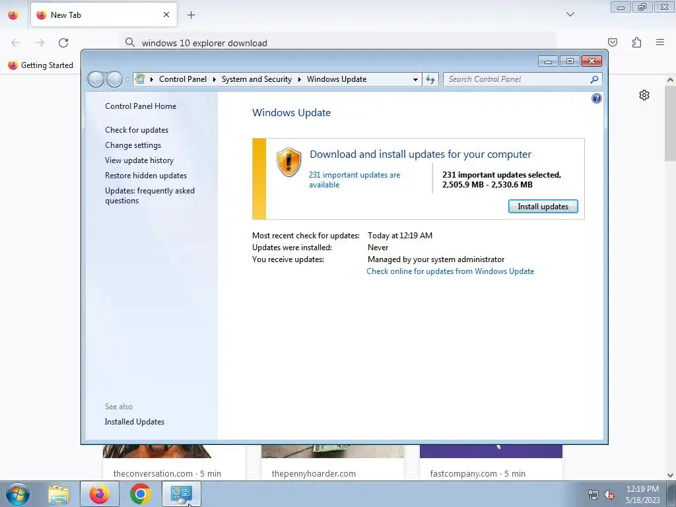676x507 pixels.
Task: Expand the arrow after Control Panel breadcrumb
Action: tap(215, 79)
